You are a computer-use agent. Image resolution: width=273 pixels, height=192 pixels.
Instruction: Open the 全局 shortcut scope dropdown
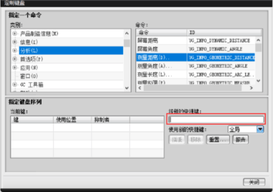coord(260,130)
